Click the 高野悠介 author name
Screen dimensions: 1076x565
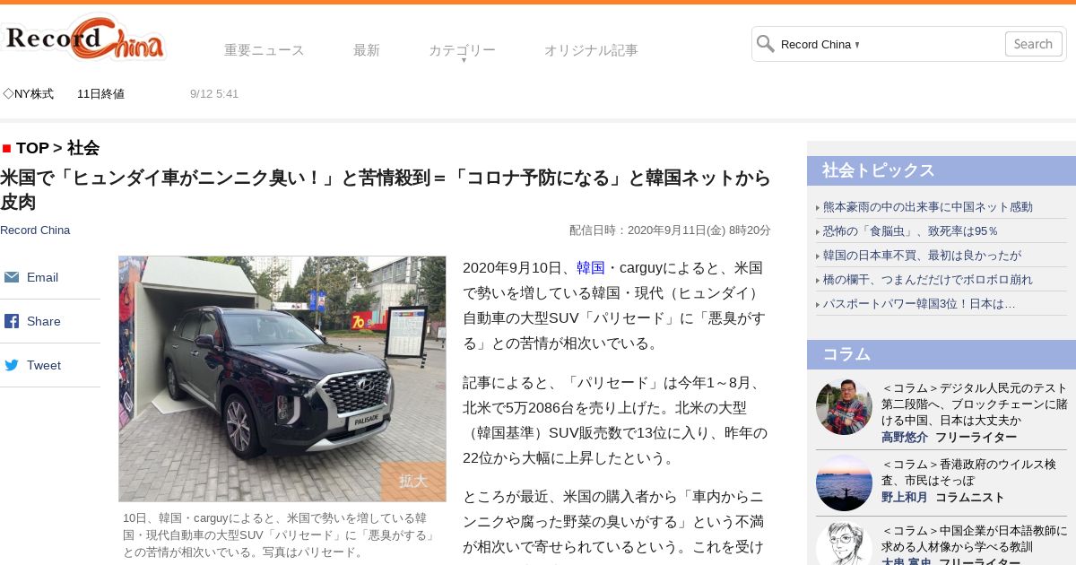point(905,438)
